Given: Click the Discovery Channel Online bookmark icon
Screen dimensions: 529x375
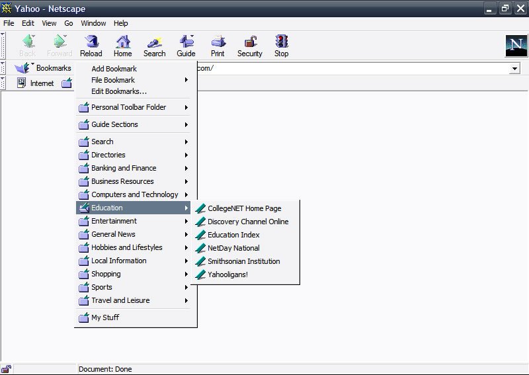Looking at the screenshot, I should point(200,222).
